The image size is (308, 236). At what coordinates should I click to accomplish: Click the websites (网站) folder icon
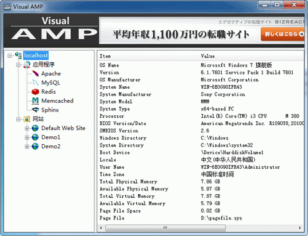point(27,119)
